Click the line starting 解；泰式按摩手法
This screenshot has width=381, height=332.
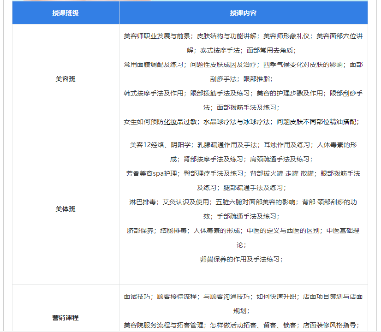241,51
